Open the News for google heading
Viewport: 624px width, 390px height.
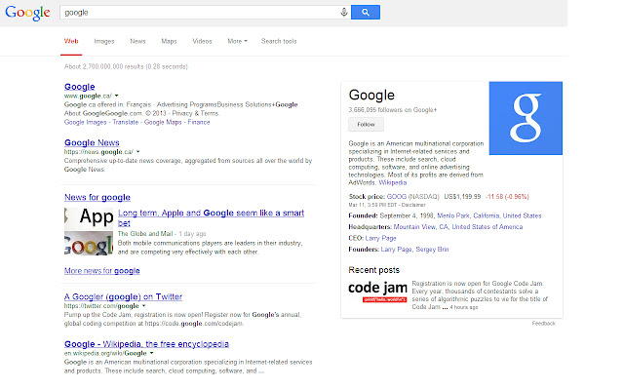[97, 197]
